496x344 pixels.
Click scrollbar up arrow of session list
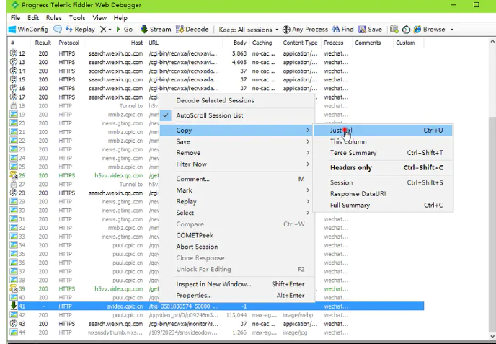(492, 41)
